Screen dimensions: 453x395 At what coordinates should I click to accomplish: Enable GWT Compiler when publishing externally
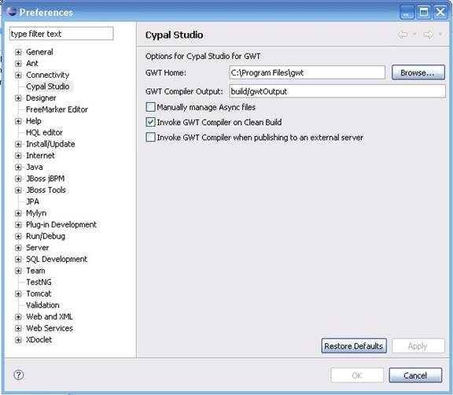tap(150, 137)
